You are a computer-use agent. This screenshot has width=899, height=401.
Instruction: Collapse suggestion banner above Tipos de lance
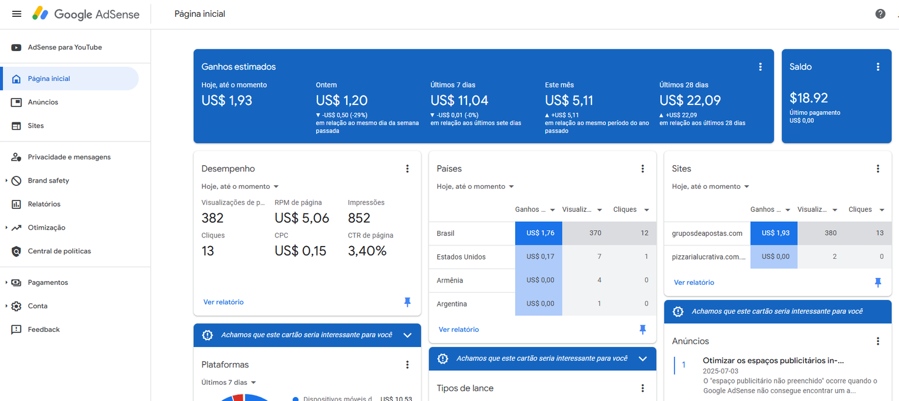pos(643,359)
